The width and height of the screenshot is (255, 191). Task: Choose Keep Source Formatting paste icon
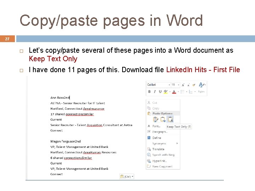tap(155, 120)
